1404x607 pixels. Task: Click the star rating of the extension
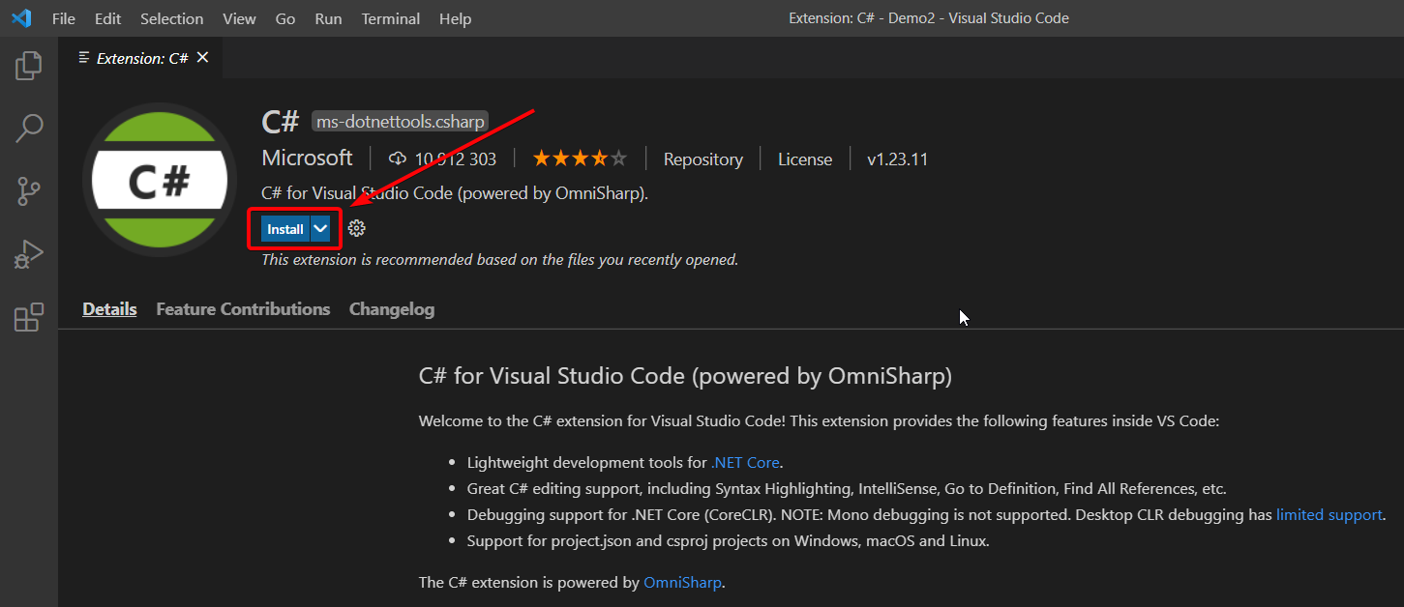(x=579, y=158)
